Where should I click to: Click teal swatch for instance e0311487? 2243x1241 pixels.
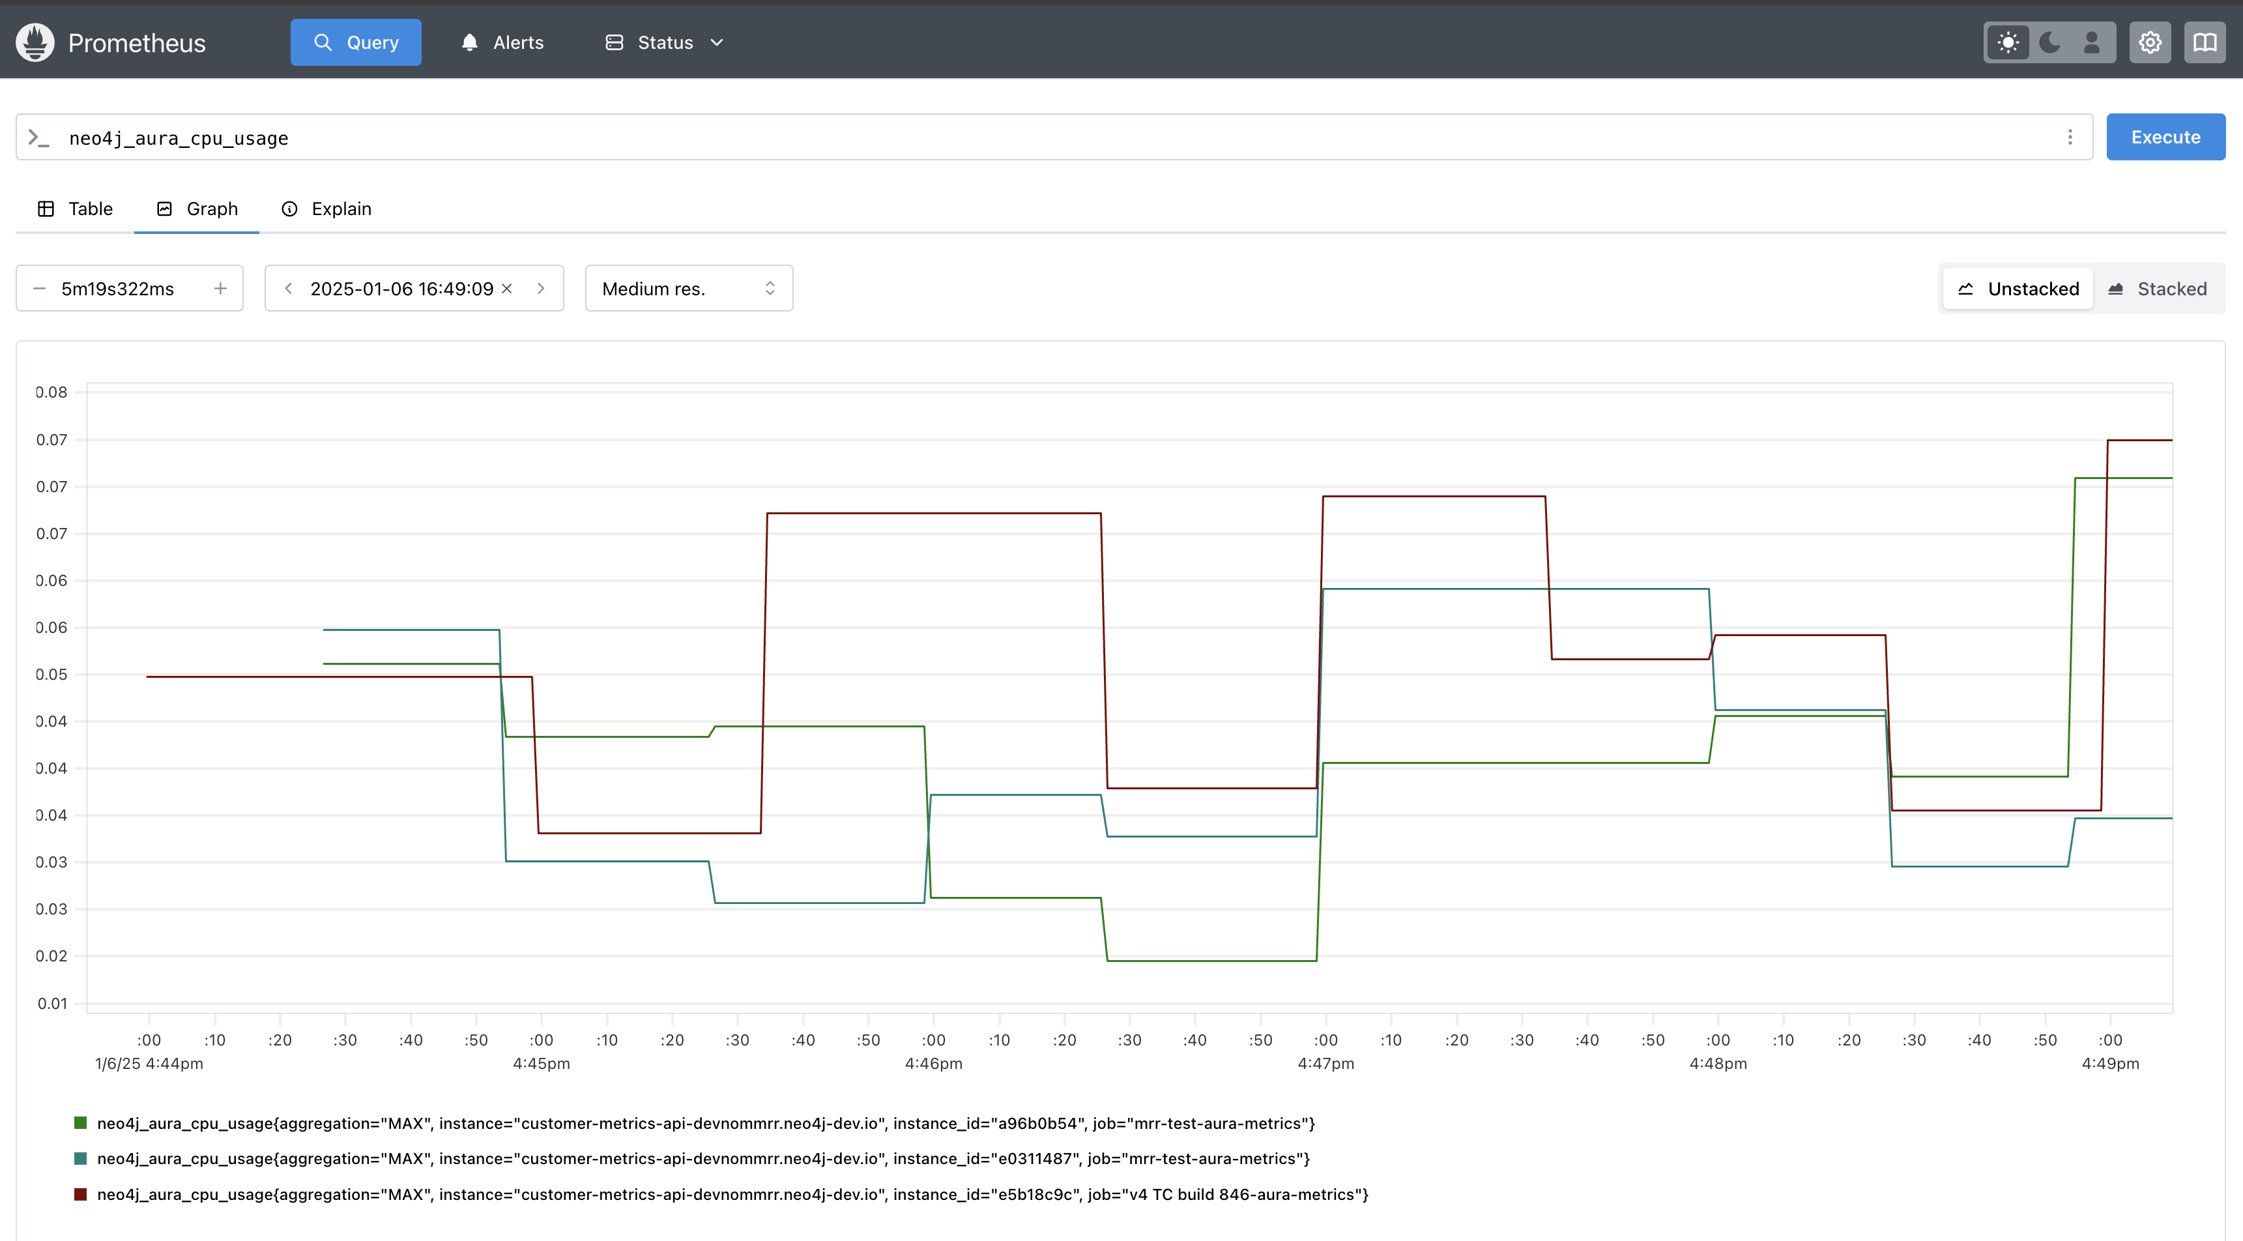pos(80,1158)
